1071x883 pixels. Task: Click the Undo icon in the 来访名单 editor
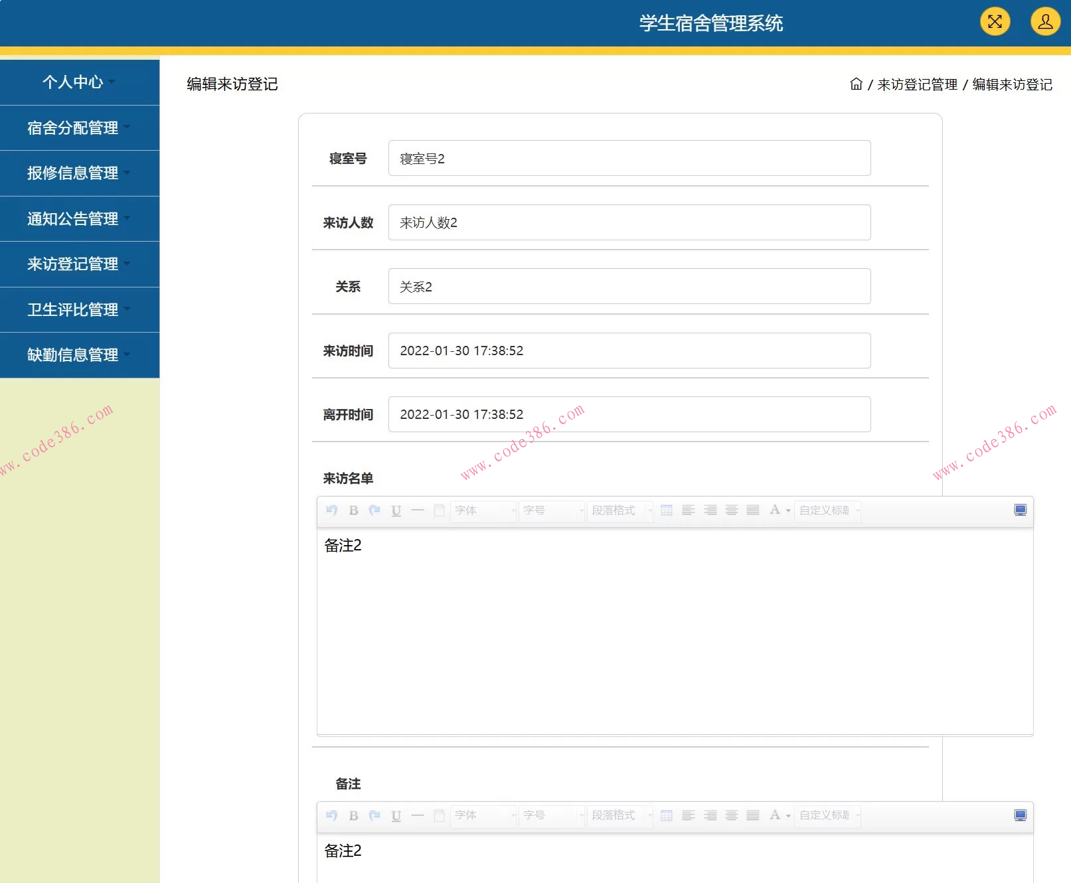tap(332, 510)
